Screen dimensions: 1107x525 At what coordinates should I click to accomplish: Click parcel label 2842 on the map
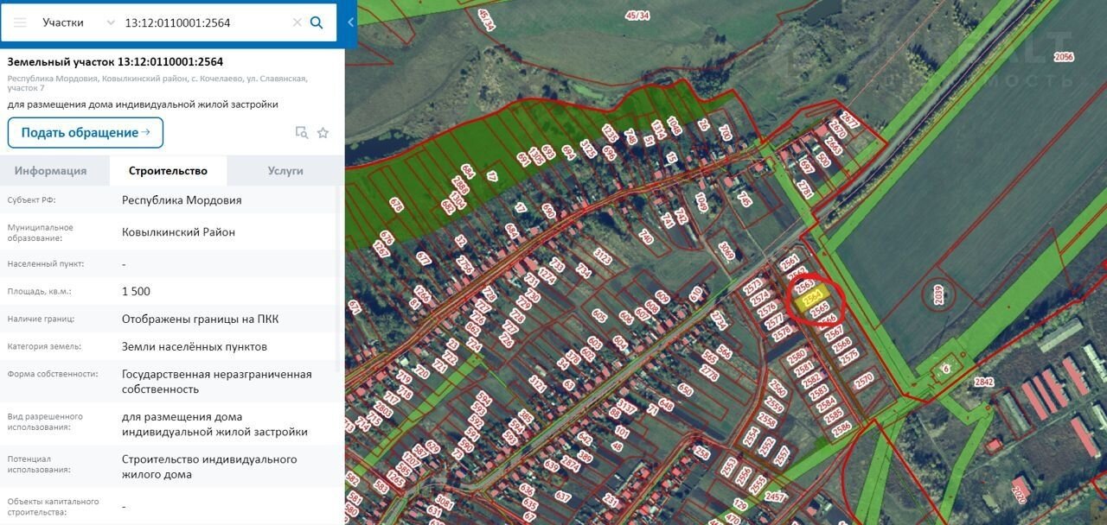(983, 382)
